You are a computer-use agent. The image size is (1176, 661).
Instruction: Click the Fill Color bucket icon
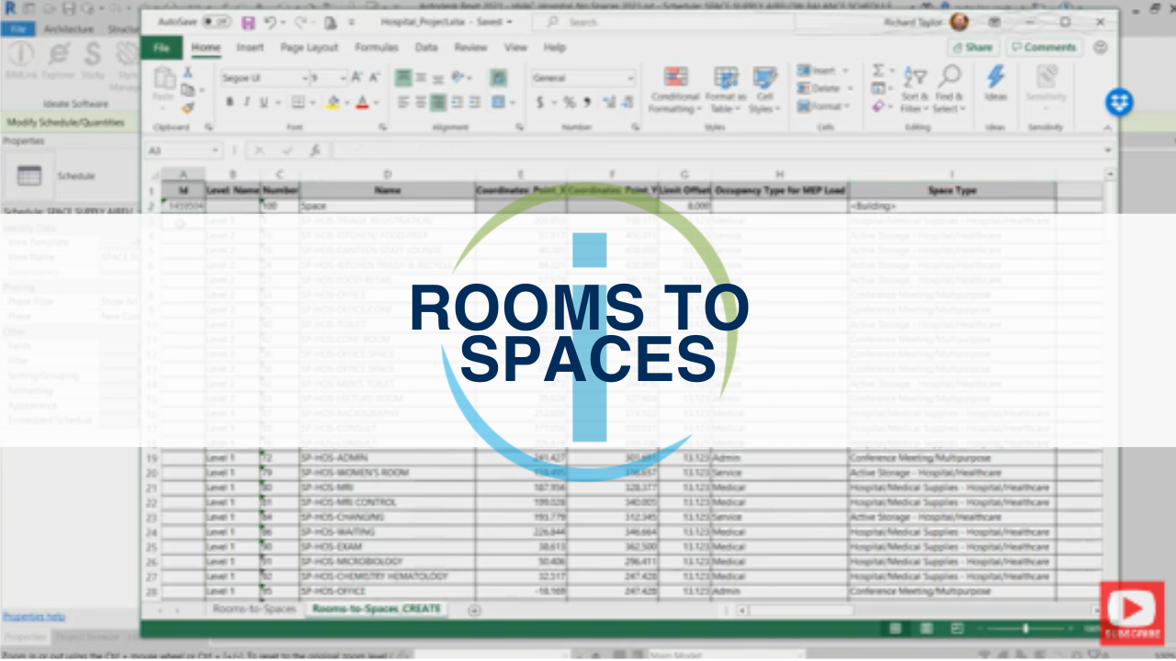(334, 102)
